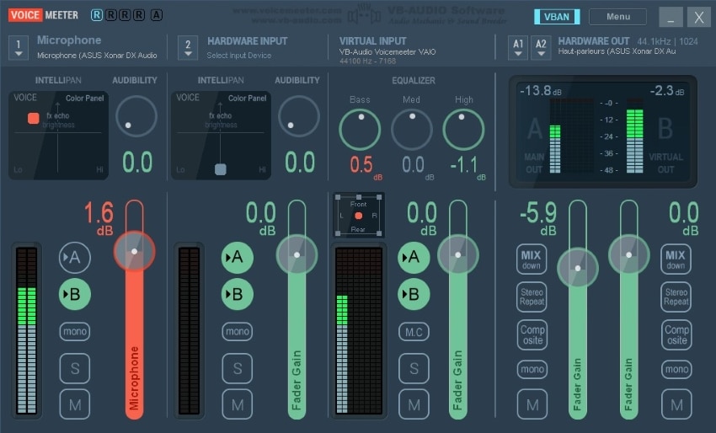Screen dimensions: 716x433
Task: Open hardware input 2 device dropdown
Action: tap(188, 47)
